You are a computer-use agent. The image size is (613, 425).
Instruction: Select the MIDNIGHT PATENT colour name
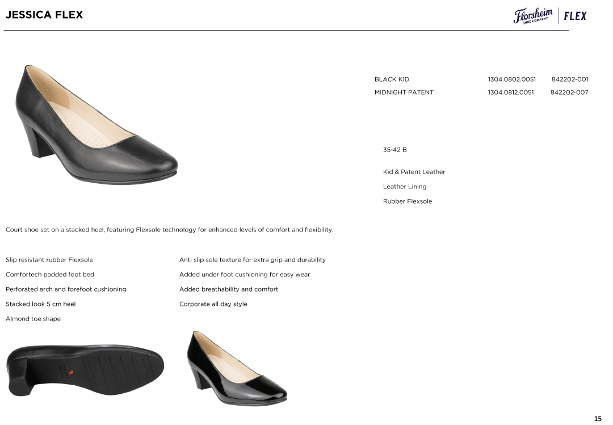pyautogui.click(x=404, y=92)
